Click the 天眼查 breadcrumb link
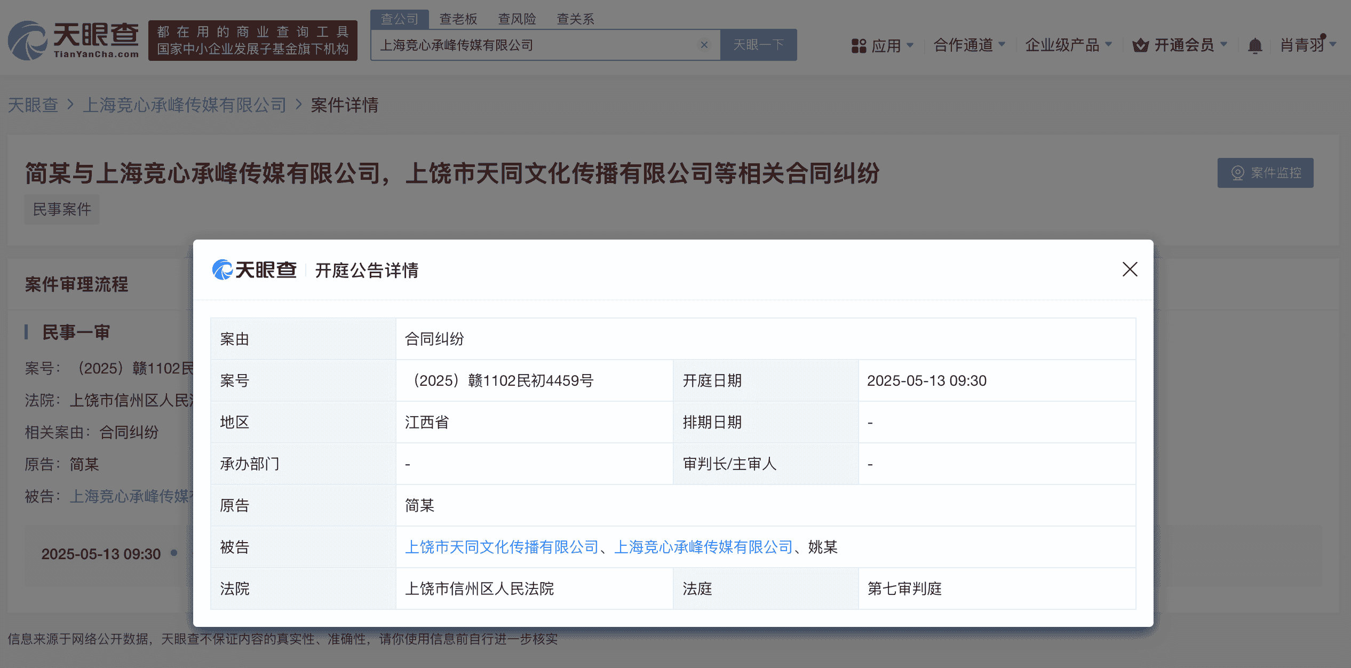This screenshot has width=1351, height=668. (33, 105)
